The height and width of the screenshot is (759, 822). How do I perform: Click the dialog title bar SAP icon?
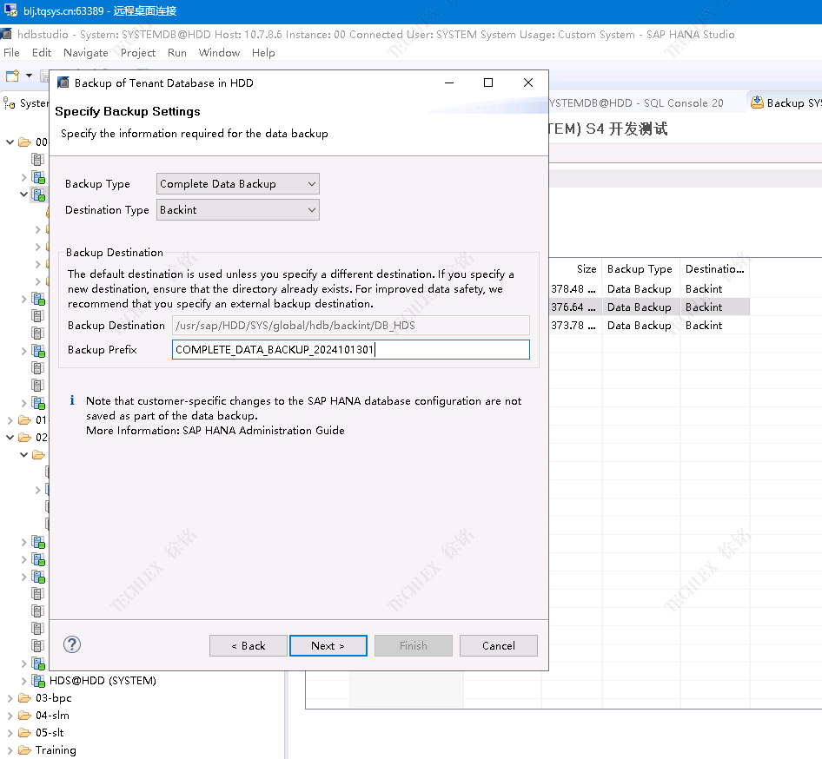pyautogui.click(x=63, y=83)
